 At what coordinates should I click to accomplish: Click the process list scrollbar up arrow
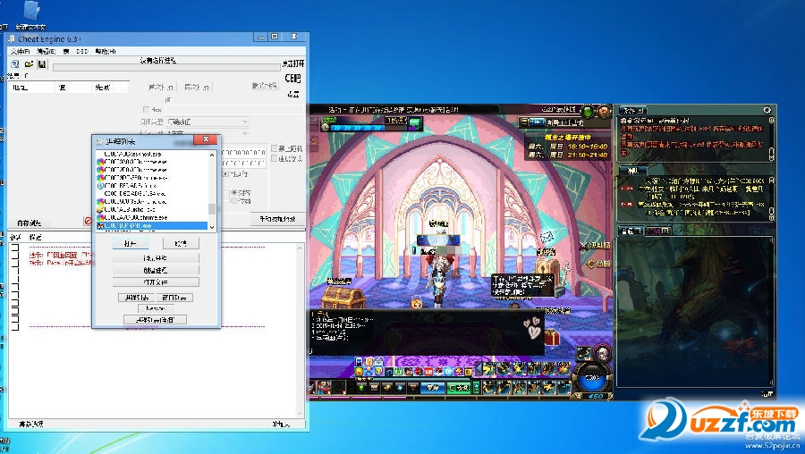[212, 155]
